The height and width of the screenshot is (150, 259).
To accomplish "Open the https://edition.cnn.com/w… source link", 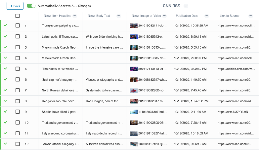I will 236,69.
